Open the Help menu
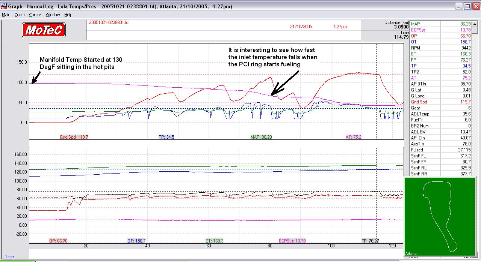481x262 pixels. tap(68, 15)
